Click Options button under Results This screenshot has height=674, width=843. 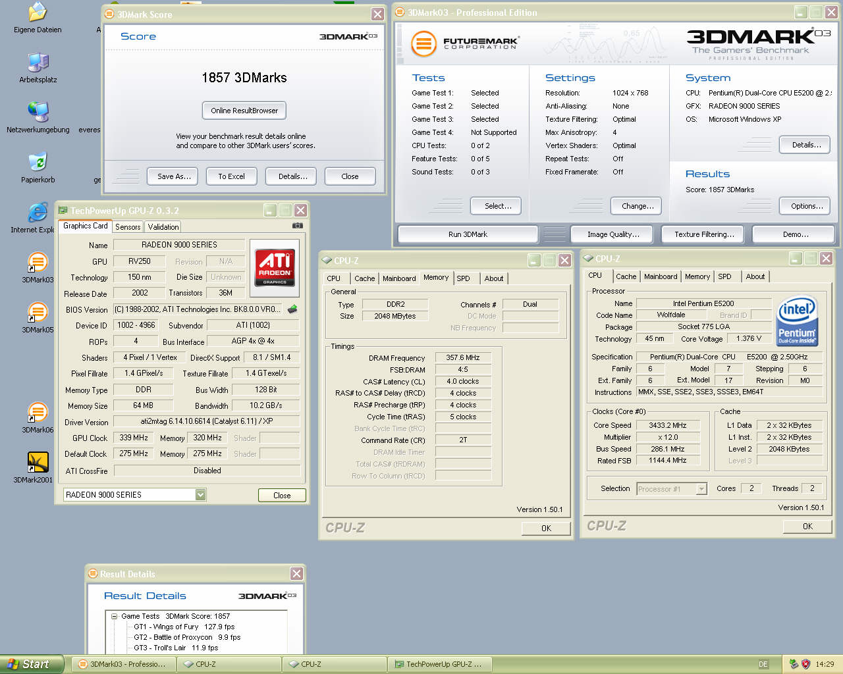[805, 206]
